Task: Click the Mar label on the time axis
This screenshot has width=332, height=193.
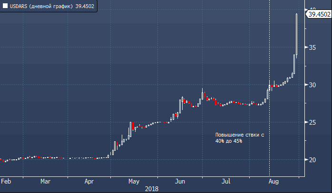Action: (45, 181)
